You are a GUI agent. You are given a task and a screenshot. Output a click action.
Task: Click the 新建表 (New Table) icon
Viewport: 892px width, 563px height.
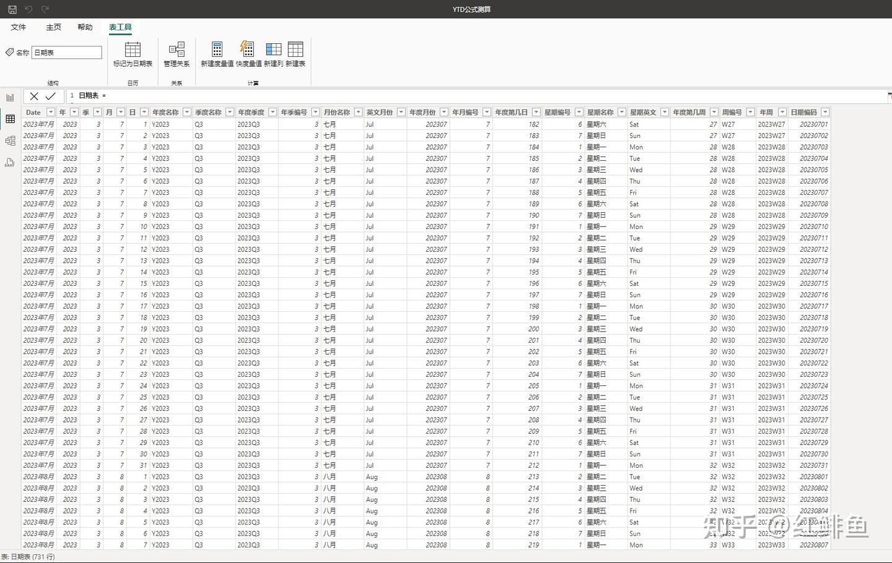(295, 56)
